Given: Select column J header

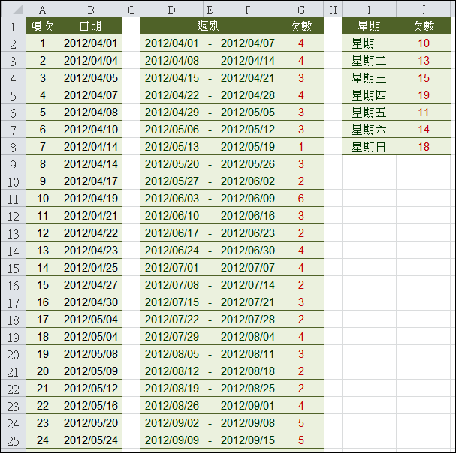Looking at the screenshot, I should click(424, 10).
